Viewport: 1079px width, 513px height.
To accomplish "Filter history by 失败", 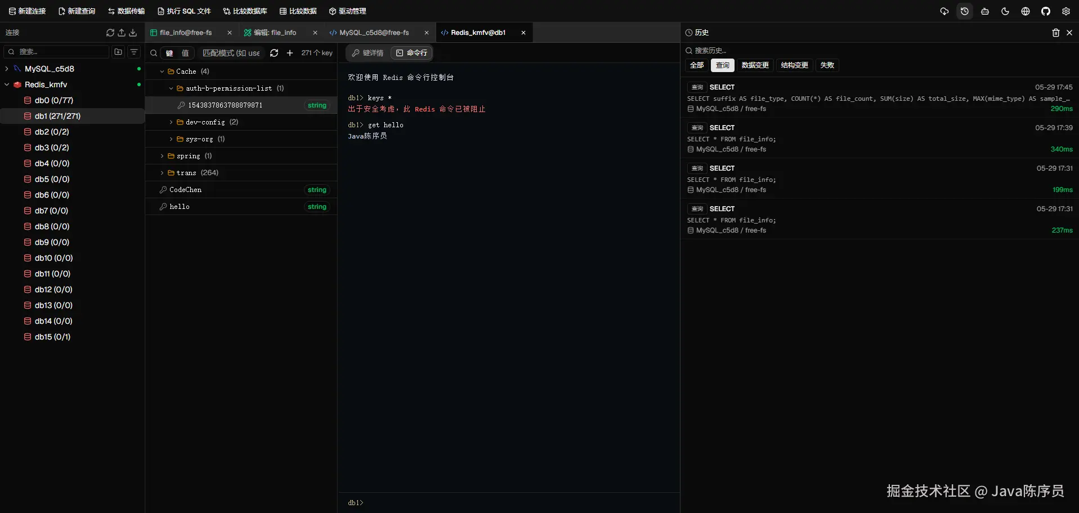I will (827, 65).
